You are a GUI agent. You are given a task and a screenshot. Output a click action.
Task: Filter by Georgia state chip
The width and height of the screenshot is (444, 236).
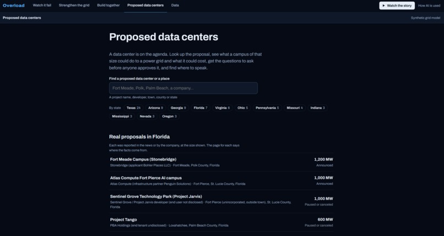(x=178, y=108)
